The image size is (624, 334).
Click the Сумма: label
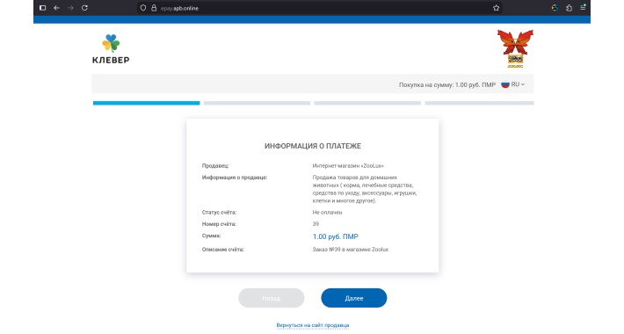point(211,236)
